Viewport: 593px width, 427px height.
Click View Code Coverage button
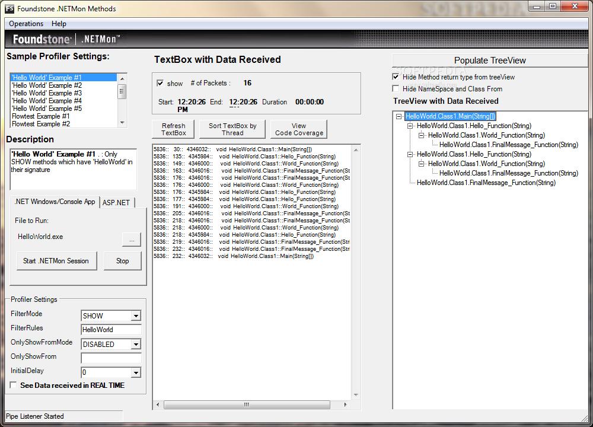(299, 129)
